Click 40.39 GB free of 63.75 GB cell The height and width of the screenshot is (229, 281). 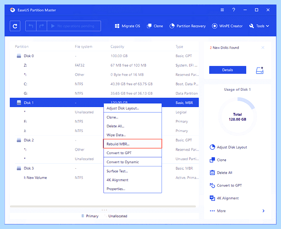click(x=131, y=84)
